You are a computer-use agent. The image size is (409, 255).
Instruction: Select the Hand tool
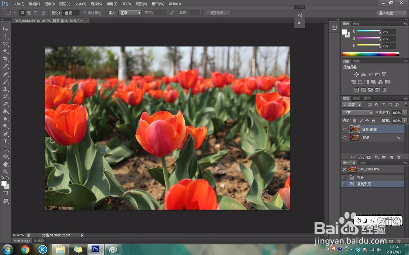click(x=5, y=164)
